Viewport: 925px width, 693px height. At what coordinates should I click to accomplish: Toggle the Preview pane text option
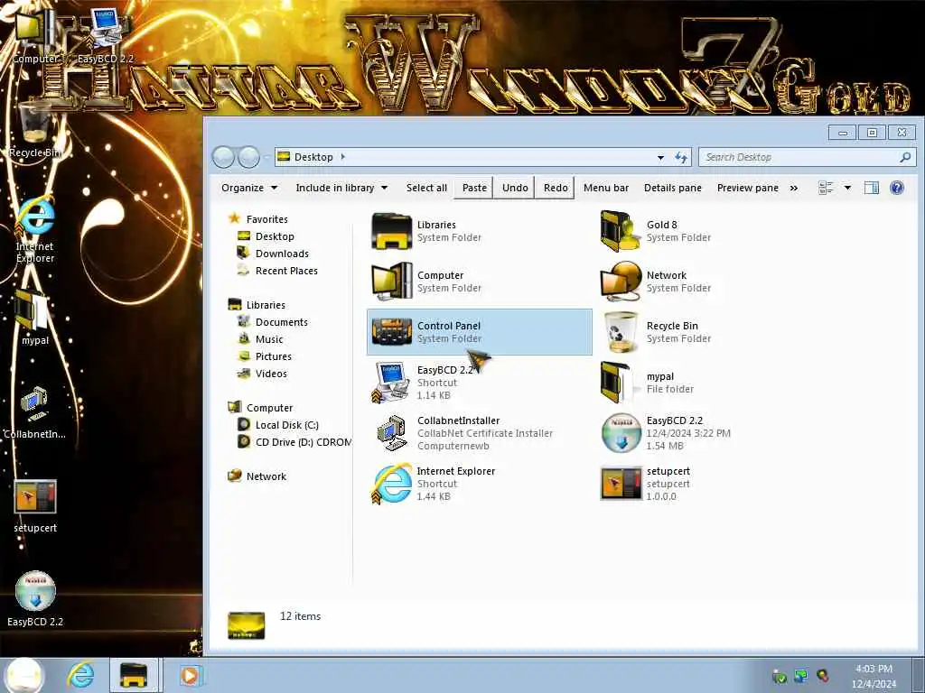(x=747, y=188)
